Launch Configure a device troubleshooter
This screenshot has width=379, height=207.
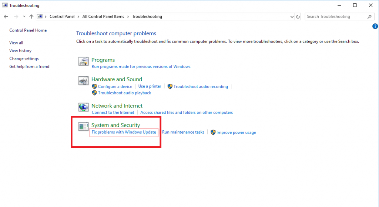point(115,87)
